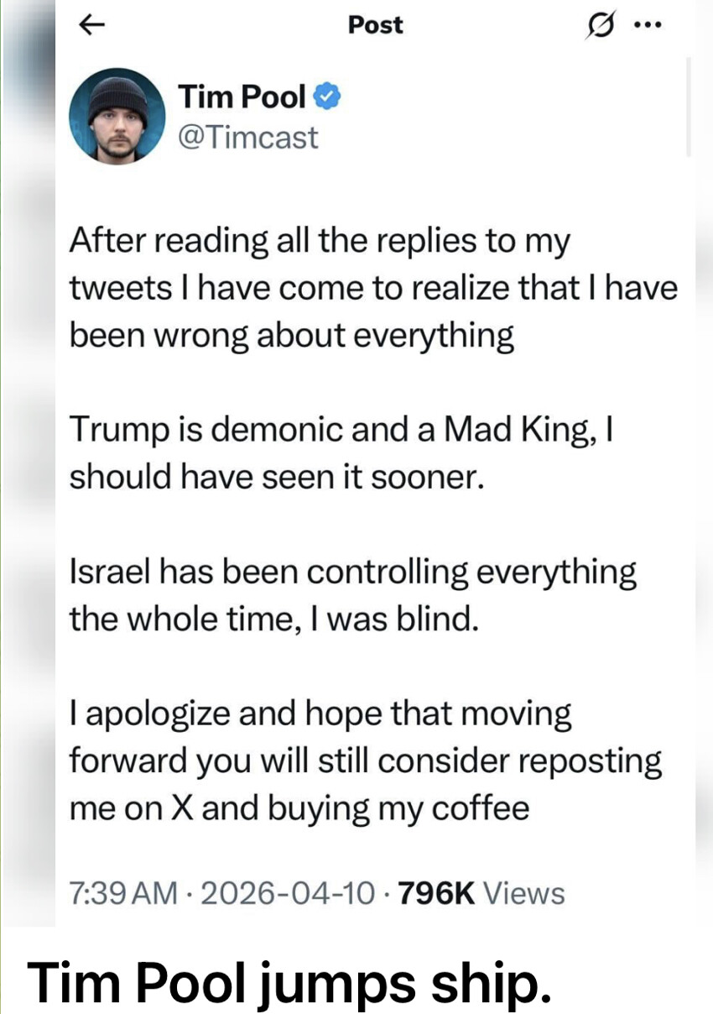Click the 2026-04-10 post date
This screenshot has height=1014, width=713.
click(289, 893)
